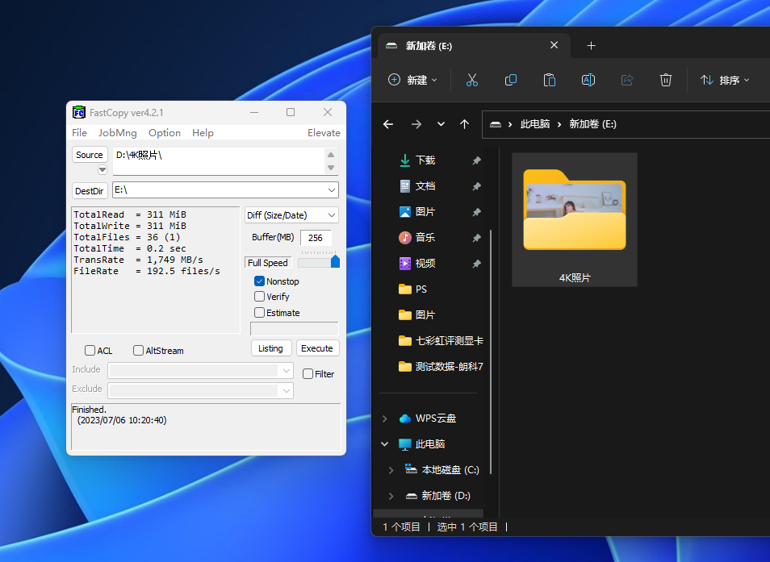Screen dimensions: 770x562
Task: Select WPS云盘 in Explorer sidebar
Action: 436,418
